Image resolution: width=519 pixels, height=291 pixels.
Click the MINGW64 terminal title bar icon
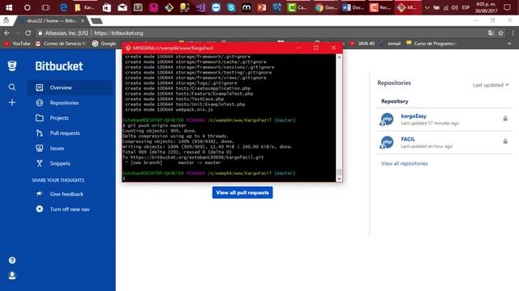[128, 48]
